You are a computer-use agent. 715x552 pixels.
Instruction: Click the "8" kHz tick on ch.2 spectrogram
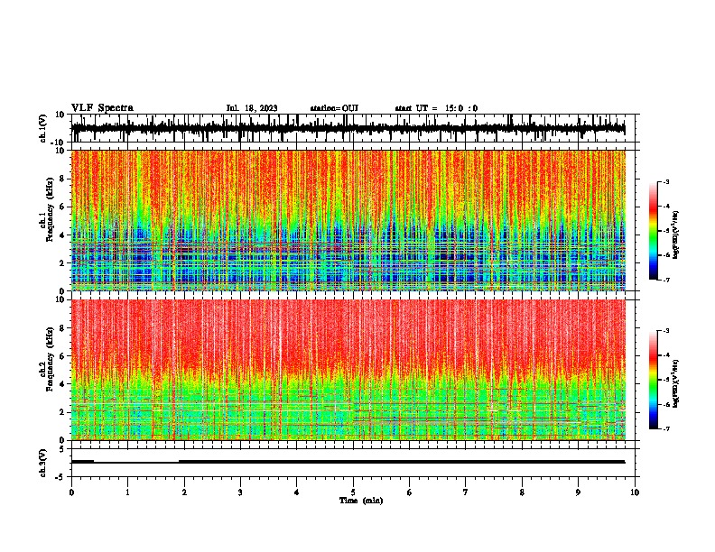coord(63,328)
